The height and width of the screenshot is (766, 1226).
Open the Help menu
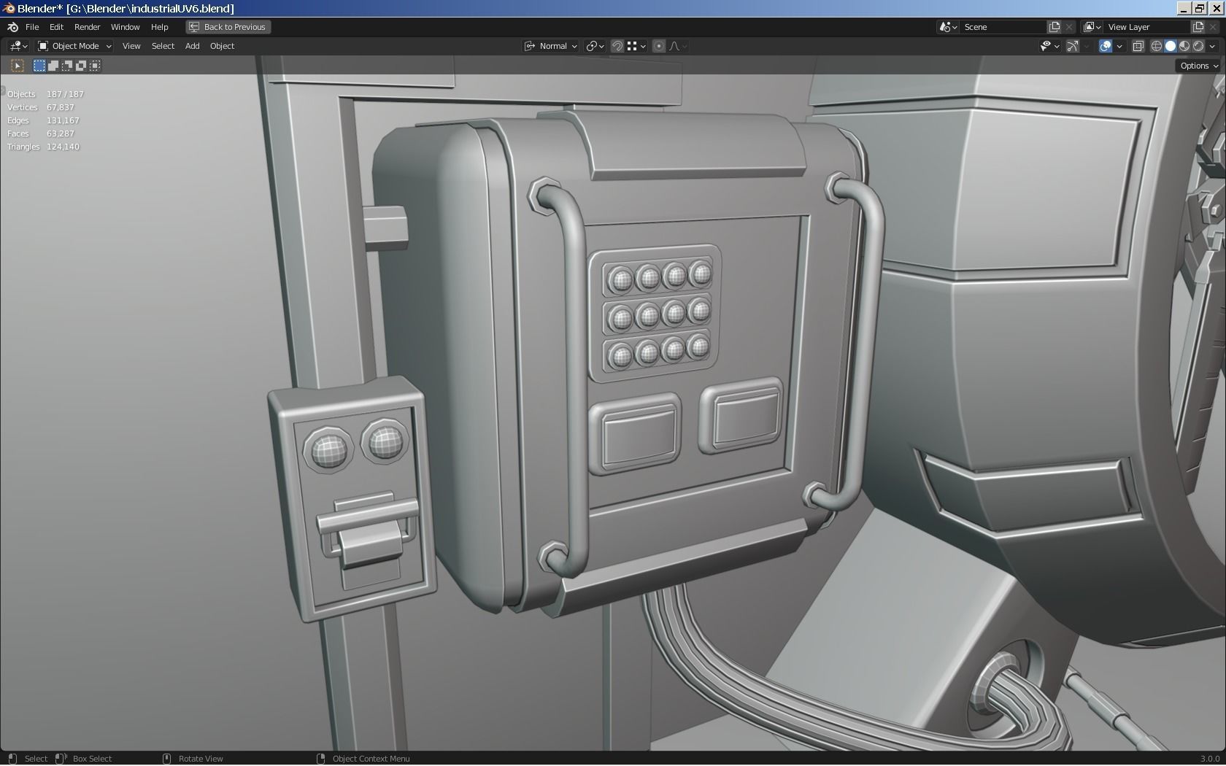[159, 27]
